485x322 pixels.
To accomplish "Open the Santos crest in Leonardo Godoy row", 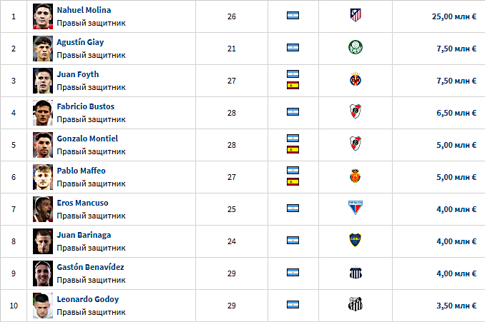I will [x=356, y=304].
